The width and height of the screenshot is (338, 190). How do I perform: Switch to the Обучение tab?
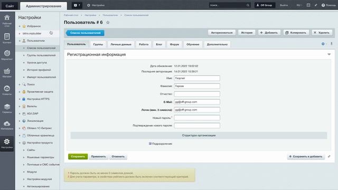(193, 44)
